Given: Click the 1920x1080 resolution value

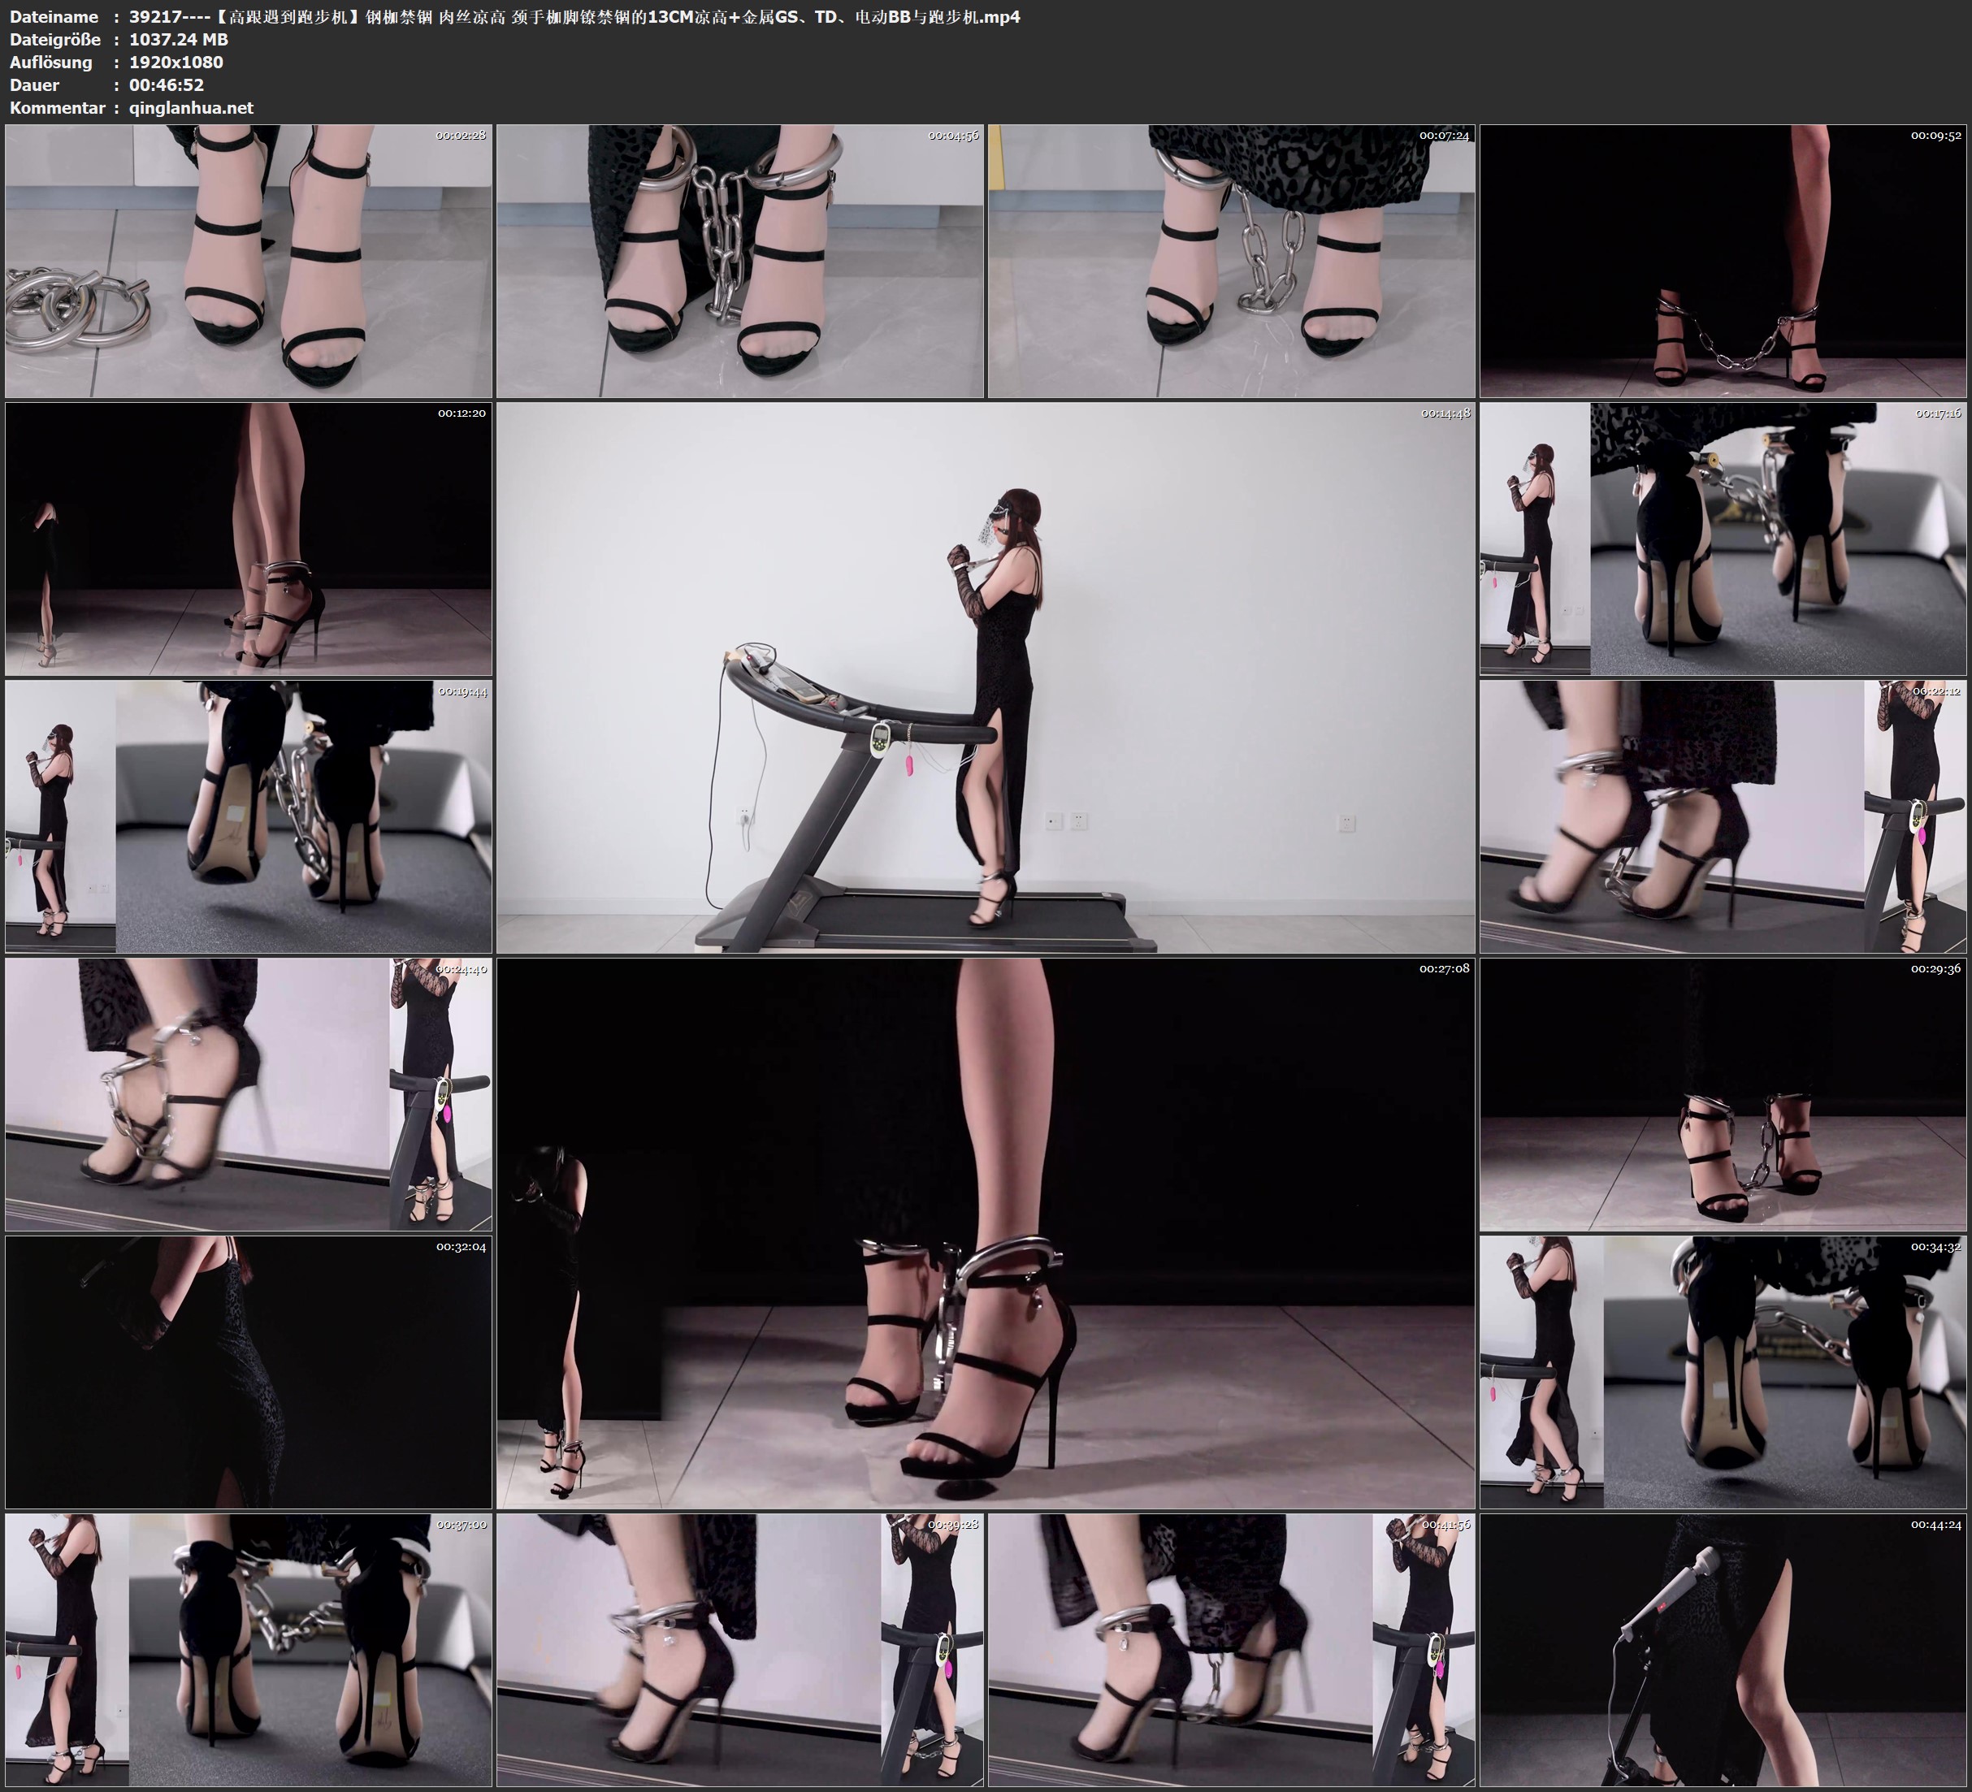Looking at the screenshot, I should click(176, 63).
